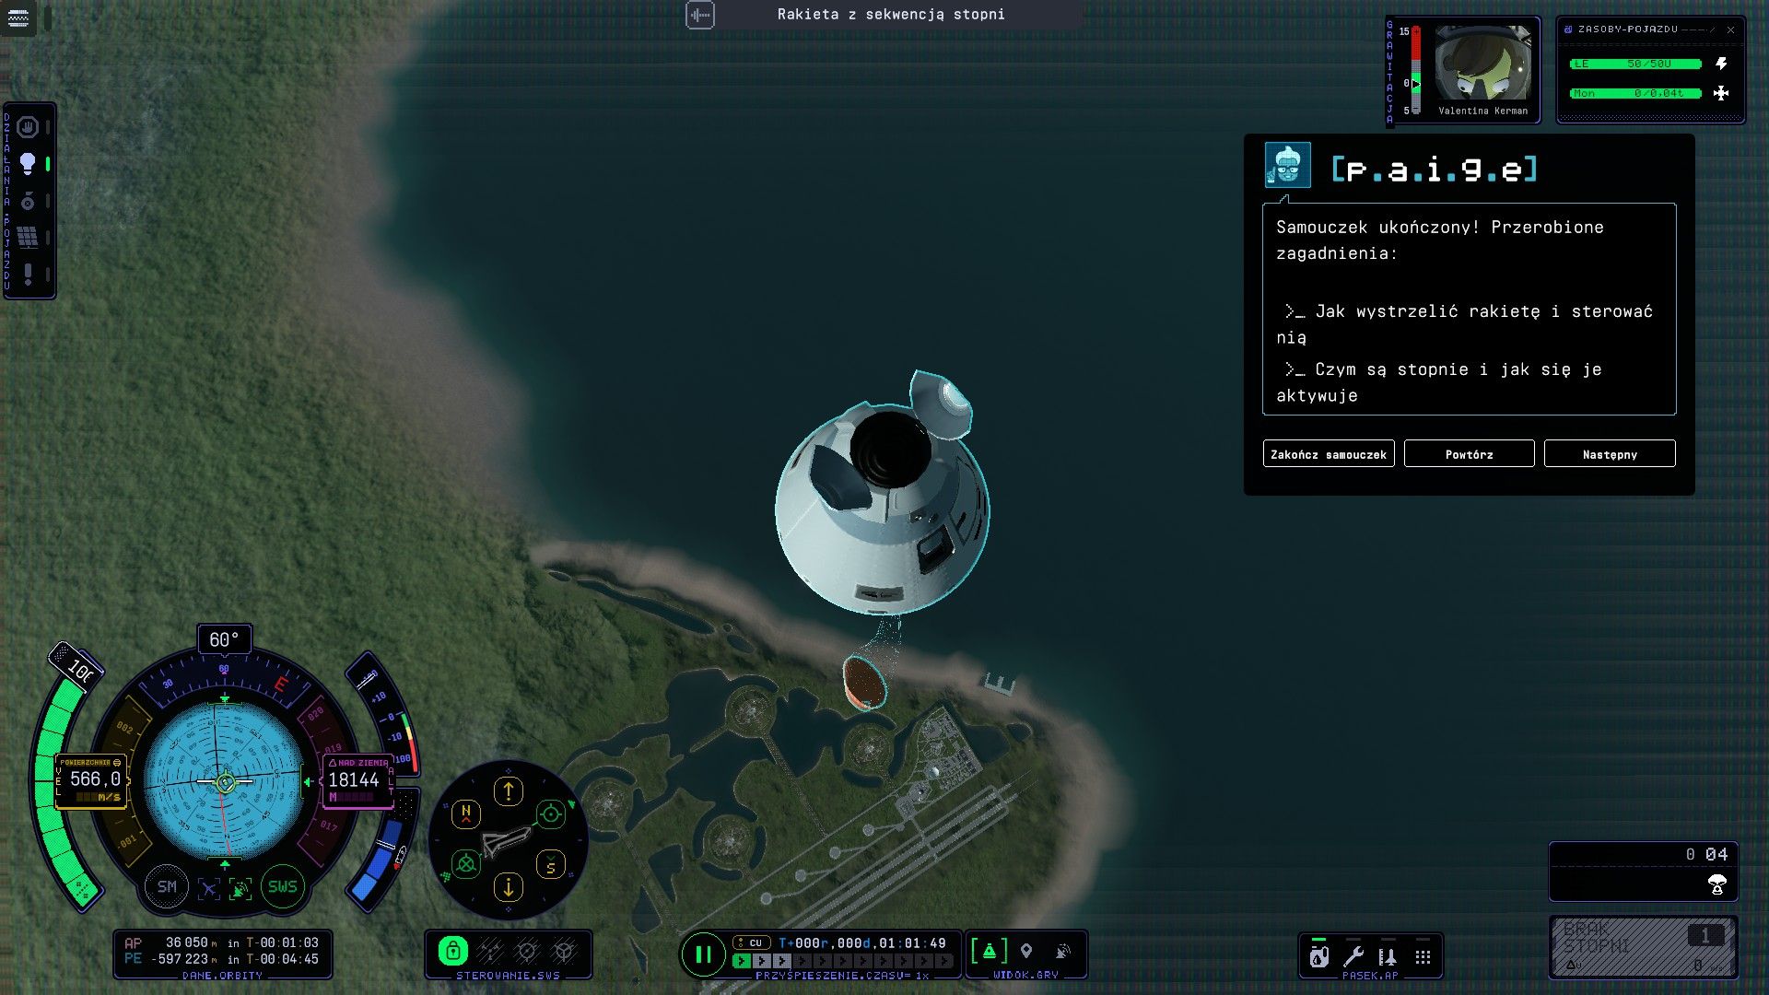This screenshot has width=1769, height=995.
Task: Pause the game with the green pause button
Action: (702, 954)
